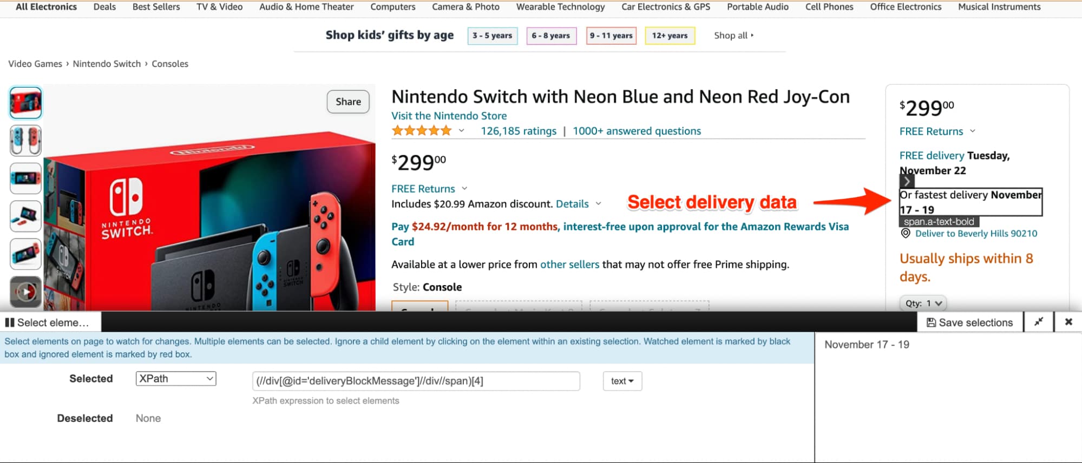Play the product video thumbnail overlay icon

coord(25,291)
